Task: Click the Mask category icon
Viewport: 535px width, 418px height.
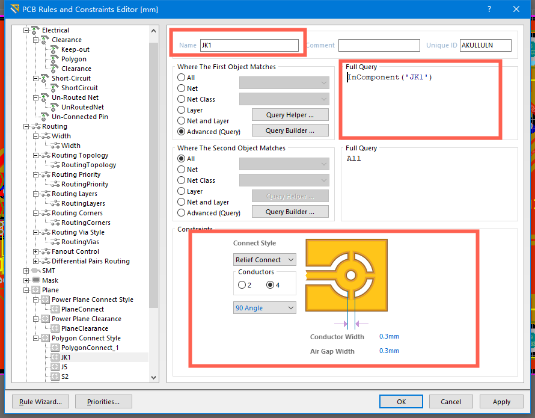Action: [35, 280]
